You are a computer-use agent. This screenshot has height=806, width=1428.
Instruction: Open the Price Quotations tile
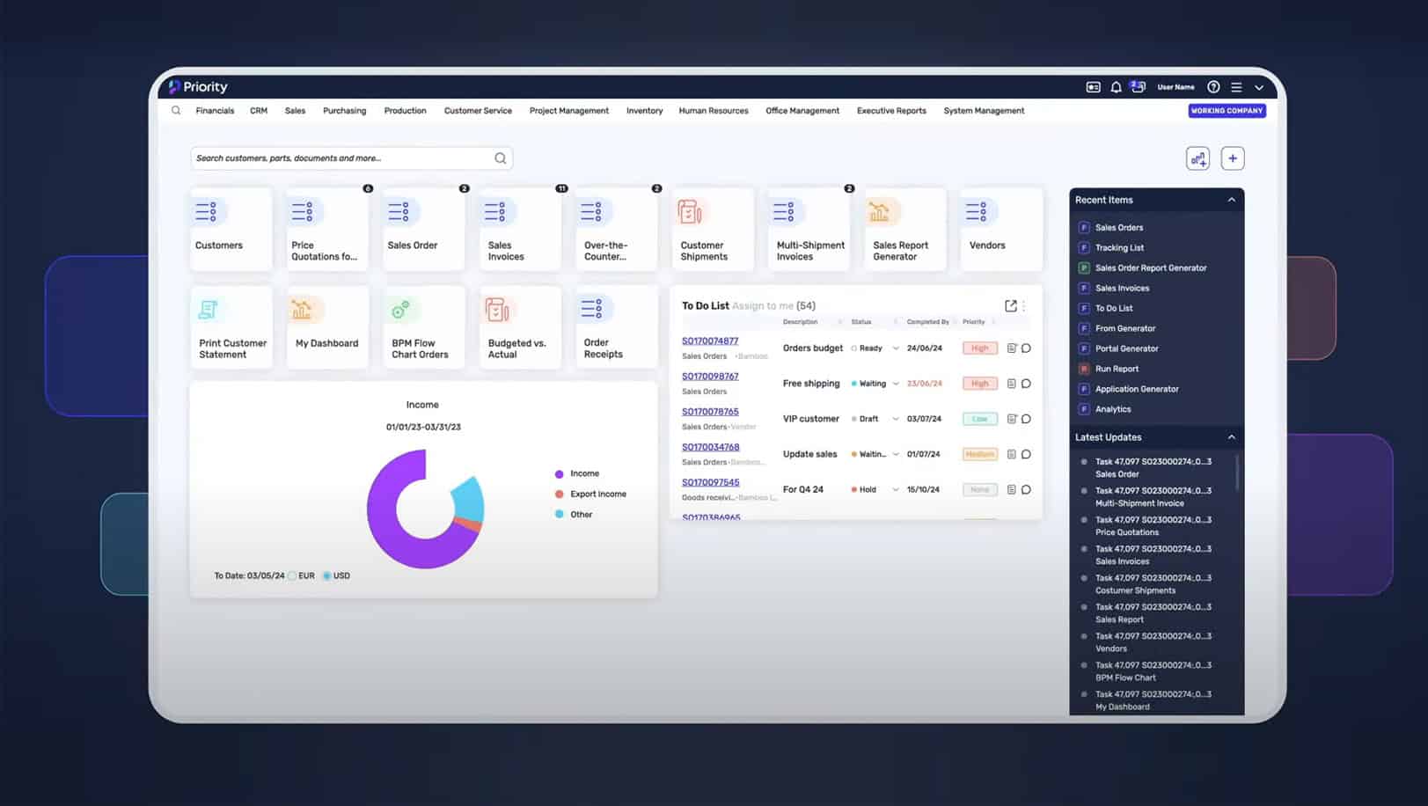click(x=327, y=229)
